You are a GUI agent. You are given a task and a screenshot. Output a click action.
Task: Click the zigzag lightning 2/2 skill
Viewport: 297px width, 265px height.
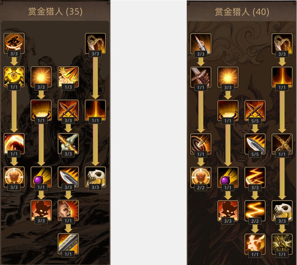(255, 211)
